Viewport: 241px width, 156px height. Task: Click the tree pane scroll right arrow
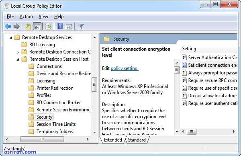tap(88, 139)
